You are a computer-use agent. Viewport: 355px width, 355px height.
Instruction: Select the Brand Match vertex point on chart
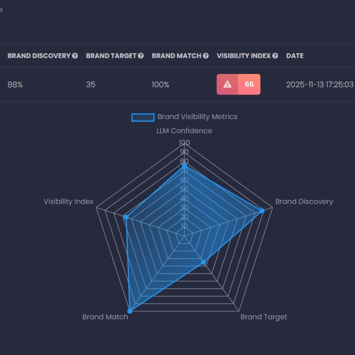click(130, 311)
